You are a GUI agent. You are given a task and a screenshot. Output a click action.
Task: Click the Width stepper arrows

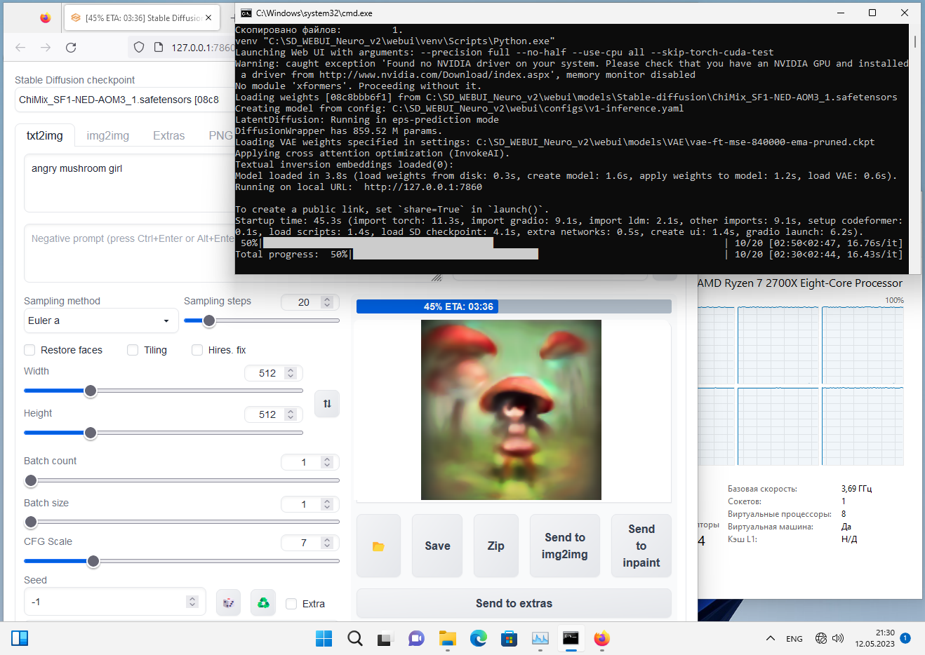point(291,373)
